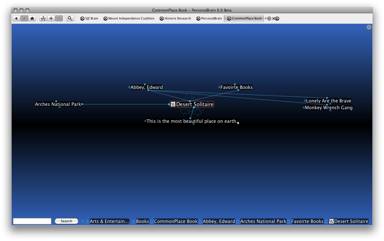
Task: Click the yellow-green note marker after 'earth.'
Action: [238, 123]
